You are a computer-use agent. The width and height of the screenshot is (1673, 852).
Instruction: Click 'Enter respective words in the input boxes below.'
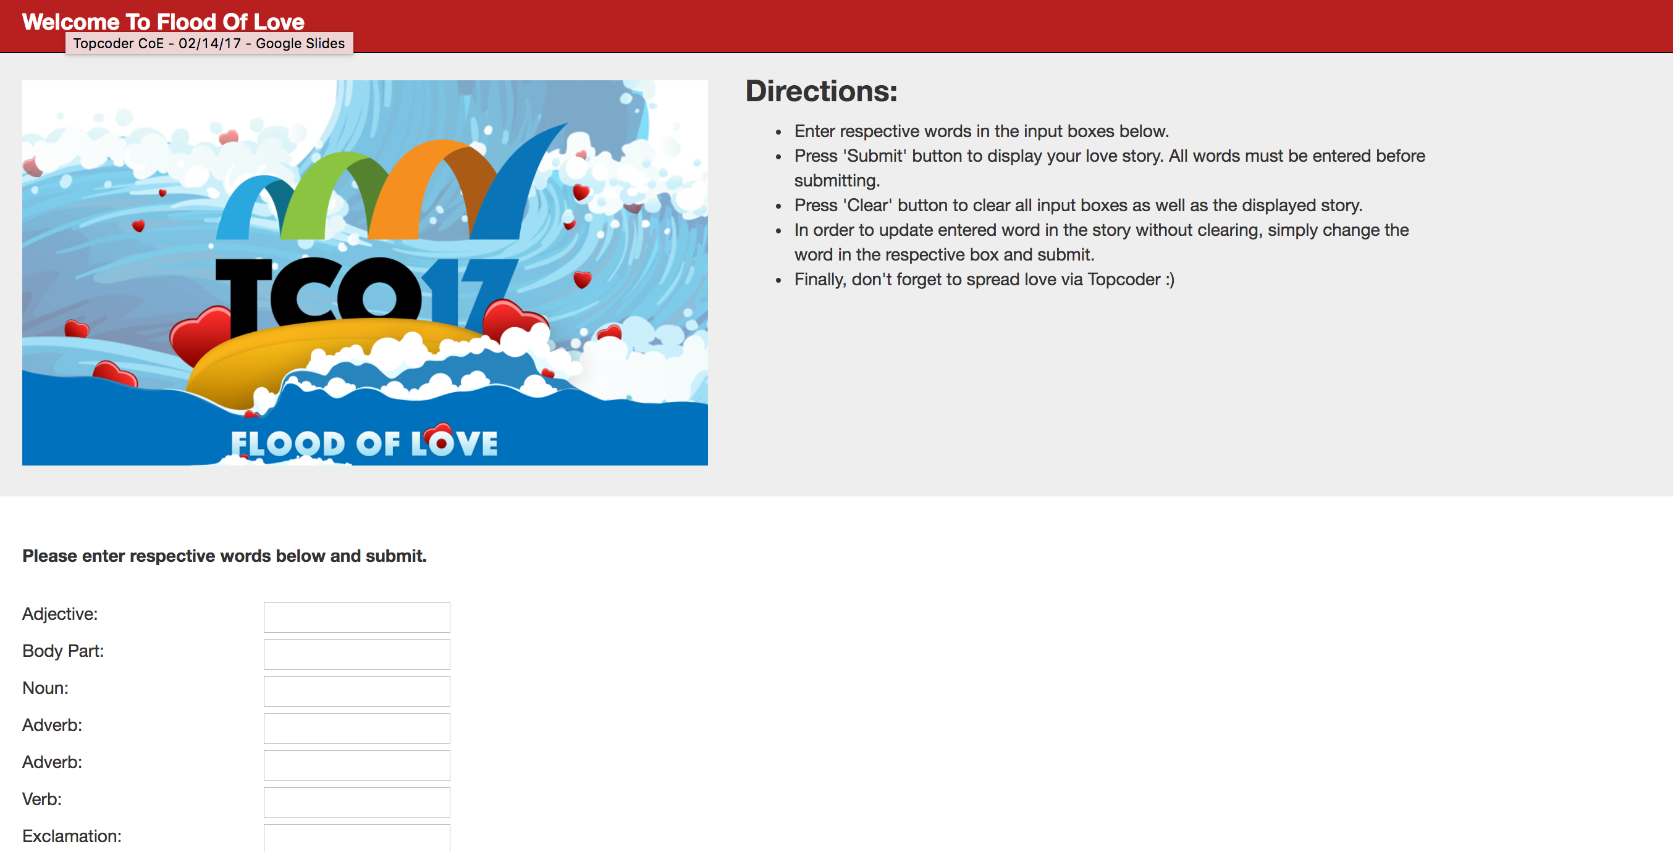(x=981, y=131)
